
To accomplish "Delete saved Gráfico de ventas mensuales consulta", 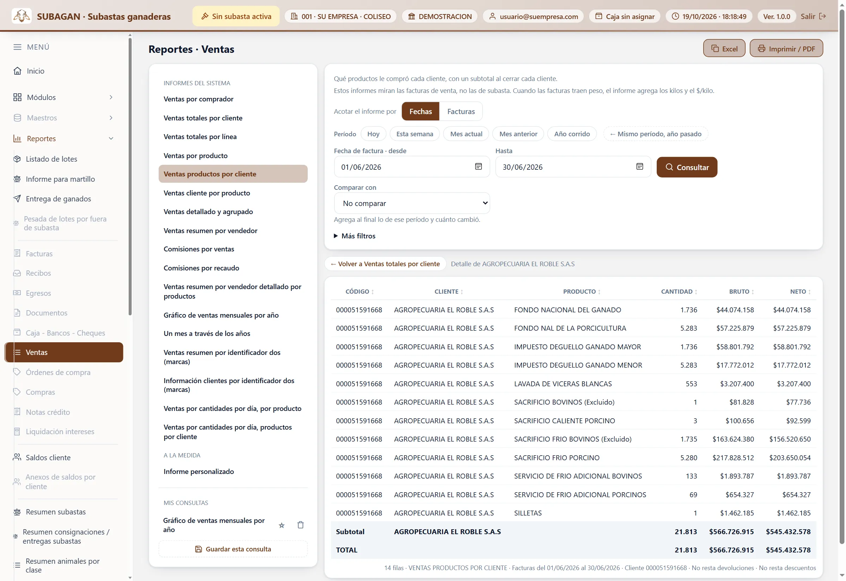I will (x=300, y=525).
